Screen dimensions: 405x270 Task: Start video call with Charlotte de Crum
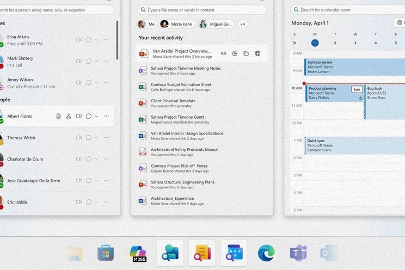79,159
